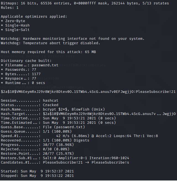This screenshot has height=181, width=177.
Task: Click the Recovered 1/1 Digests line
Action: (45, 140)
